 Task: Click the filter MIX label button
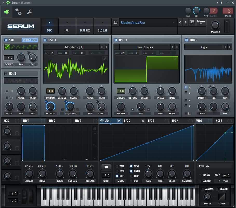(x=225, y=114)
